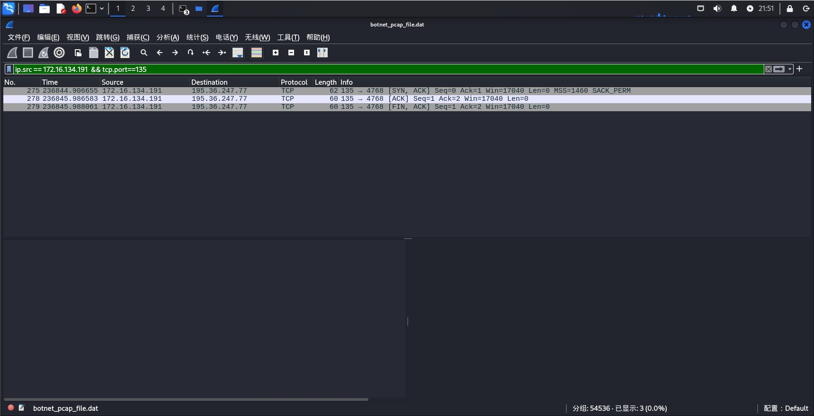Image resolution: width=814 pixels, height=416 pixels.
Task: Open capture file properties icon in status bar
Action: pyautogui.click(x=22, y=407)
